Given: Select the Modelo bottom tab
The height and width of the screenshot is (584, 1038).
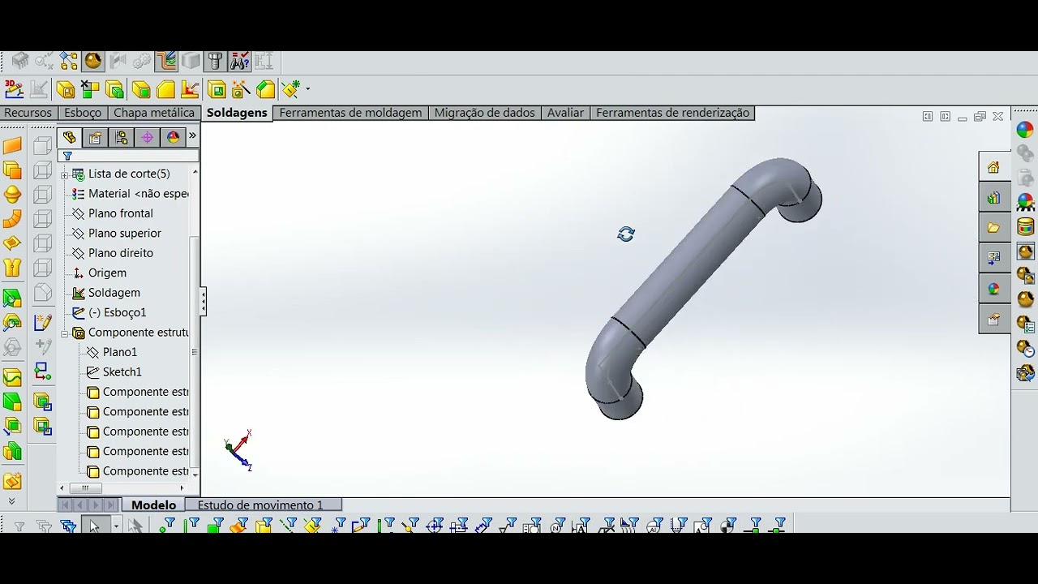Looking at the screenshot, I should tap(153, 505).
